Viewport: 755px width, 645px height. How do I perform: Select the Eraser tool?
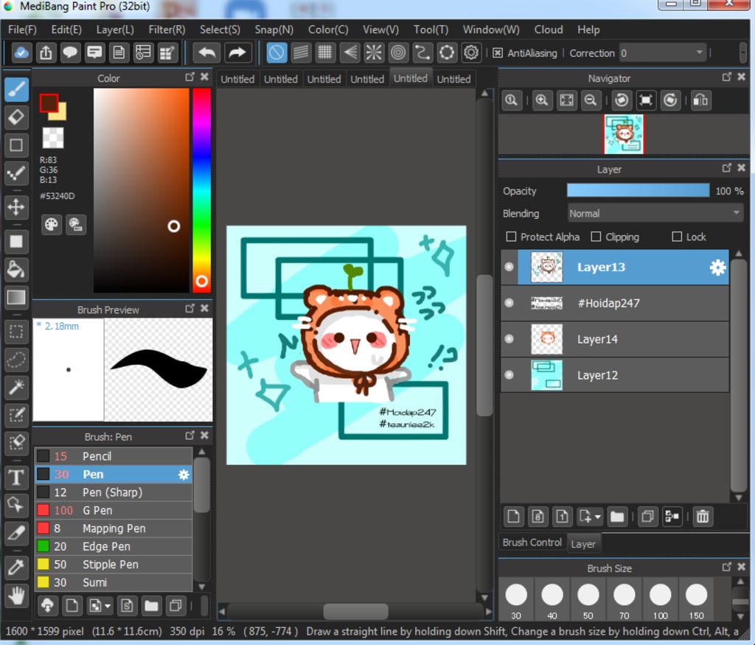pyautogui.click(x=16, y=117)
